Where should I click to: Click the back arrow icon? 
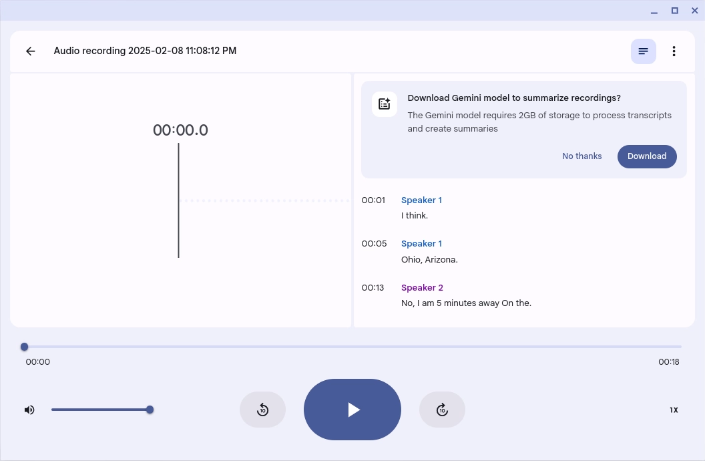coord(30,51)
